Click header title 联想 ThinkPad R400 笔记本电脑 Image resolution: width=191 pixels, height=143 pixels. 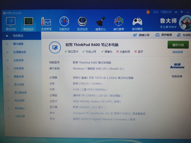click(x=92, y=45)
